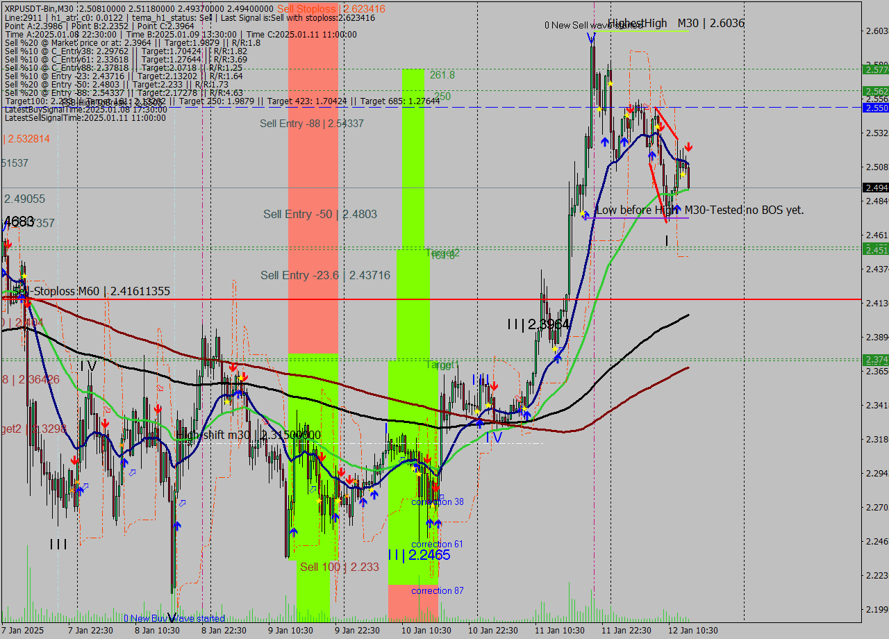Viewport: 889px width, 639px height.
Task: Select the HighestHigh M30 | 2.6036 label
Action: pyautogui.click(x=676, y=24)
